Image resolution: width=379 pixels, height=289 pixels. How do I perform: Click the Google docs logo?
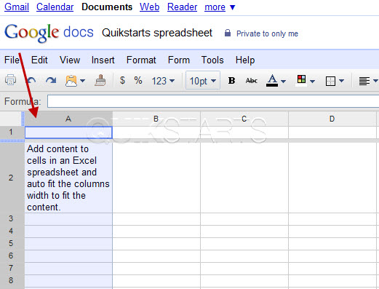pyautogui.click(x=49, y=33)
